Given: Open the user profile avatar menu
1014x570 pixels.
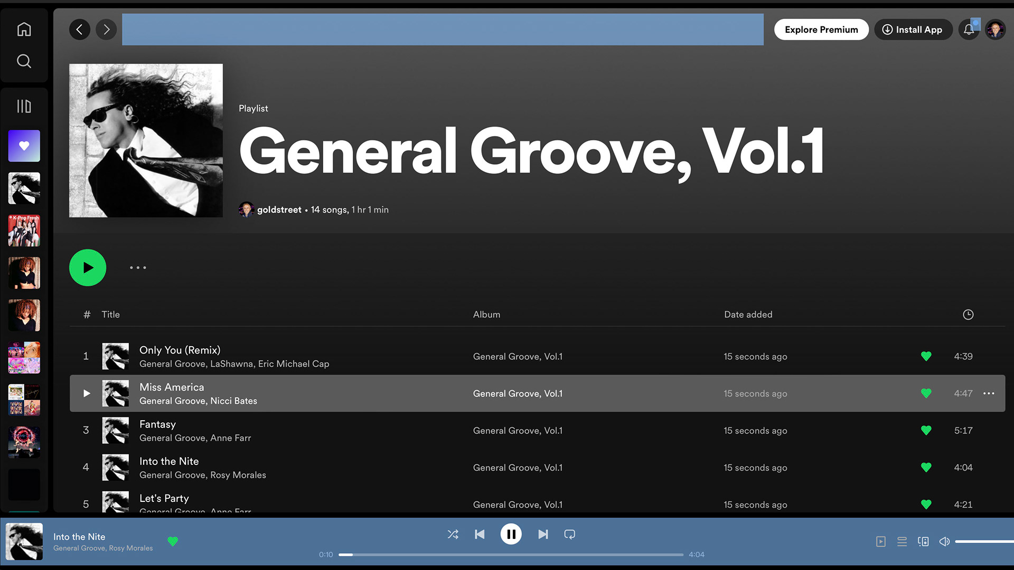Looking at the screenshot, I should click(996, 30).
